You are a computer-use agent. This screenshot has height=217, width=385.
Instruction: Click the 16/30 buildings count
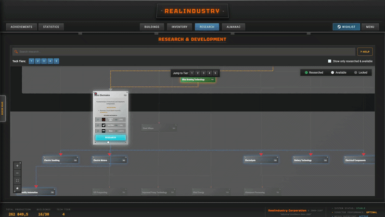pyautogui.click(x=43, y=214)
